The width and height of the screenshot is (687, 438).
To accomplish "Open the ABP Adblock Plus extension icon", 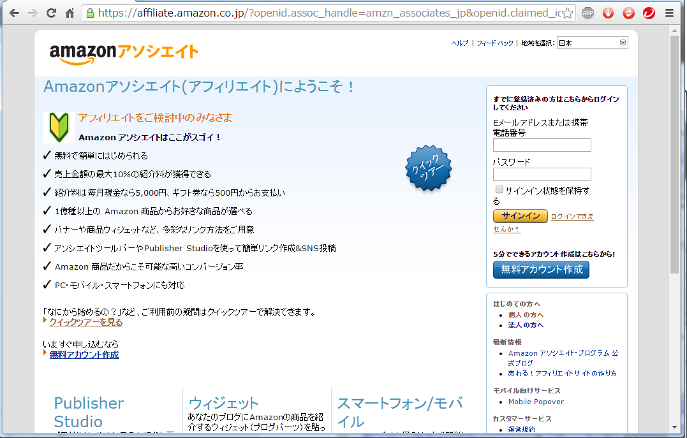I will 587,13.
